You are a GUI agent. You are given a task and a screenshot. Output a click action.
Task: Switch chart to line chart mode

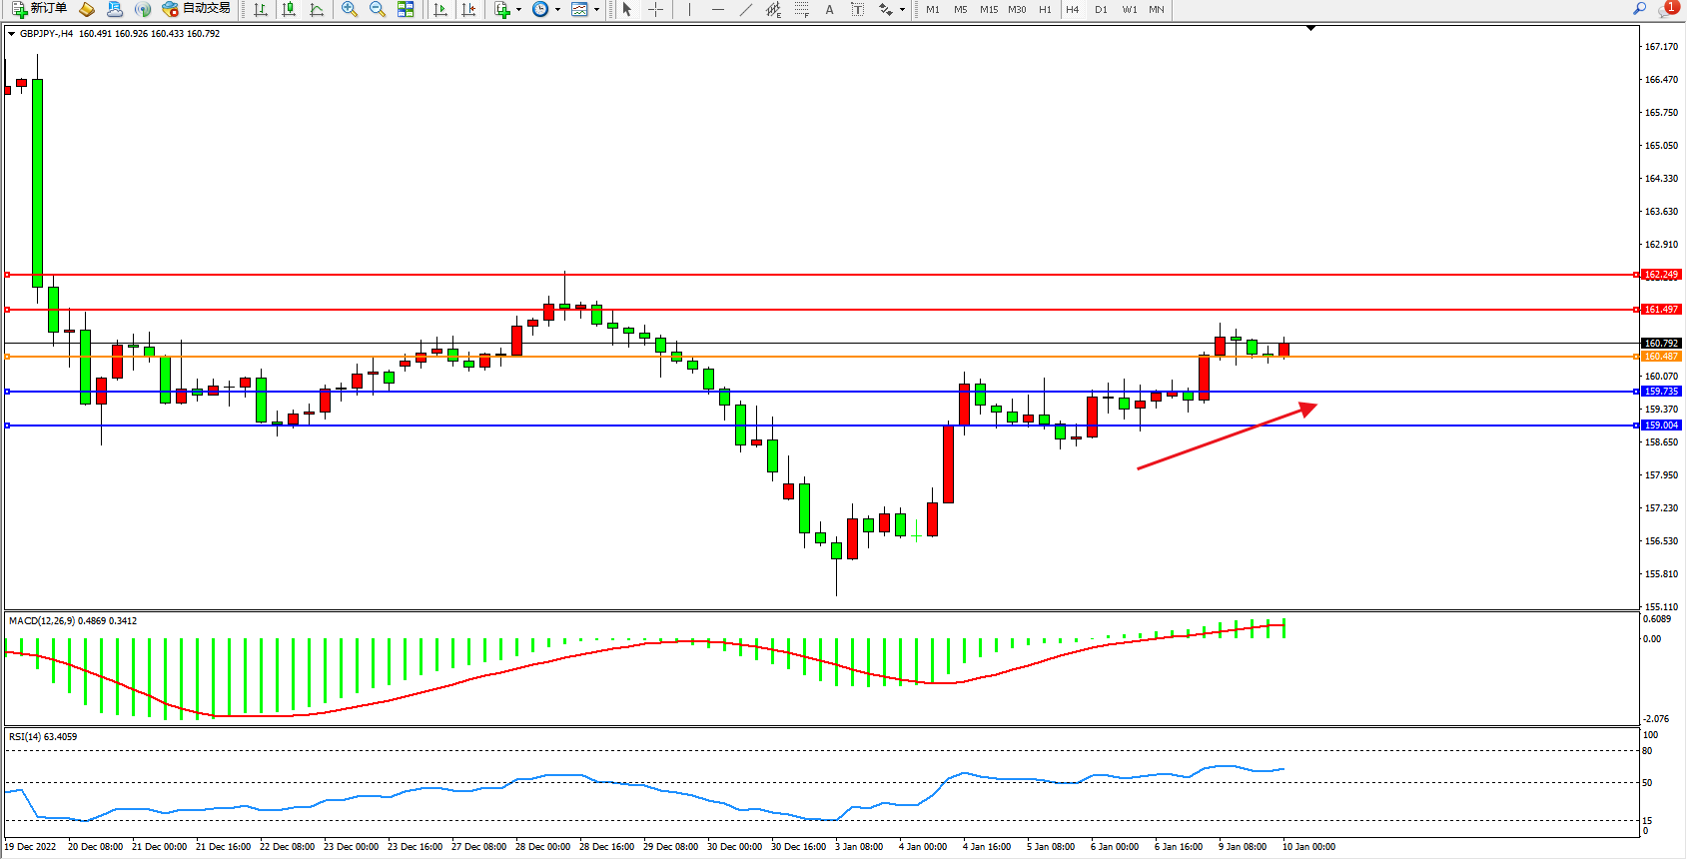tap(317, 9)
